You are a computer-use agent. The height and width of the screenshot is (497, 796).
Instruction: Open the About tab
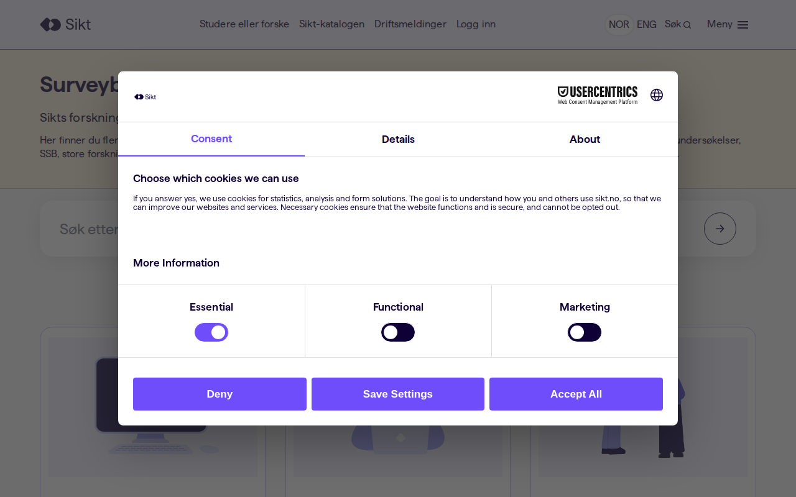[x=585, y=139]
